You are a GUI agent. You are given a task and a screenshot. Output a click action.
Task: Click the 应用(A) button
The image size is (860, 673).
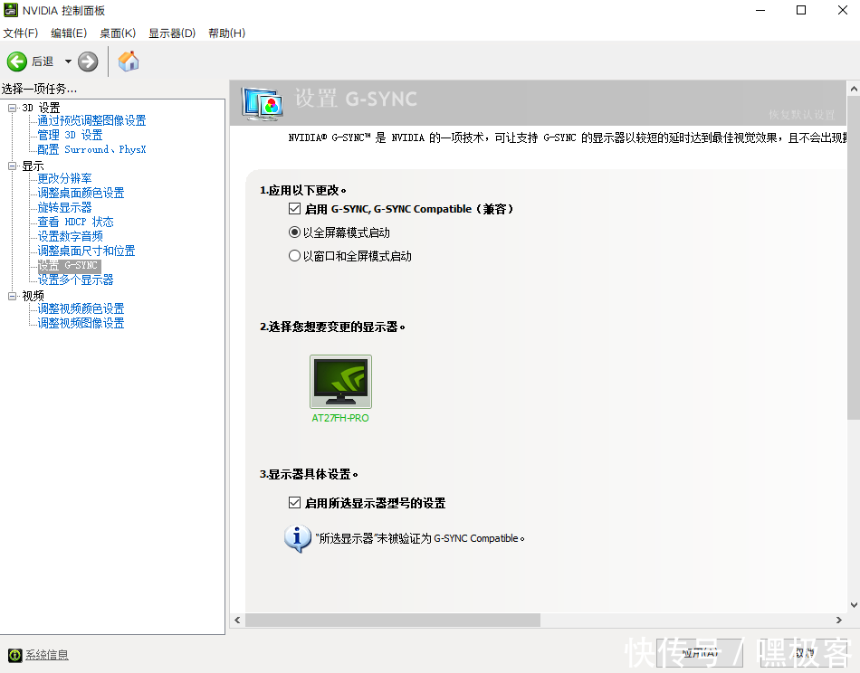point(701,653)
